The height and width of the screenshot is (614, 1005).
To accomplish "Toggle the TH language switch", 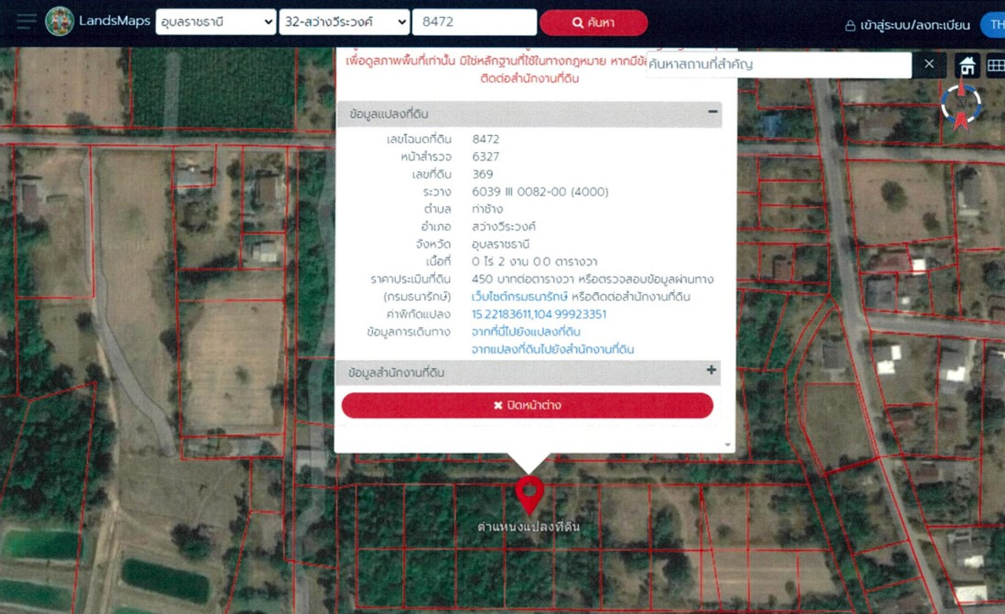I will (x=996, y=25).
